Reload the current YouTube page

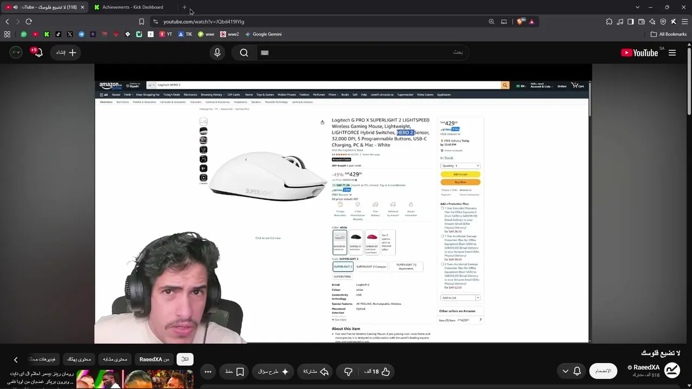point(29,22)
